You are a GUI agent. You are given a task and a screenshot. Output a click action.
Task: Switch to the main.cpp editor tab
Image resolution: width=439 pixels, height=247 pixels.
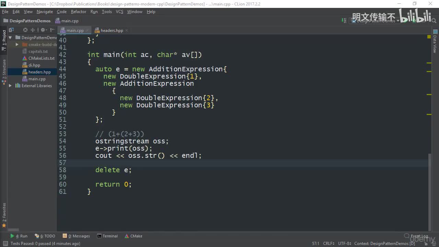[75, 31]
